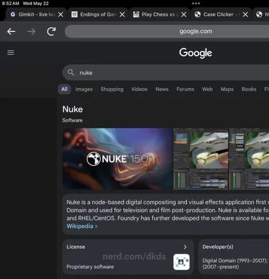Click the Wed May 22 status bar date

pyautogui.click(x=35, y=3)
